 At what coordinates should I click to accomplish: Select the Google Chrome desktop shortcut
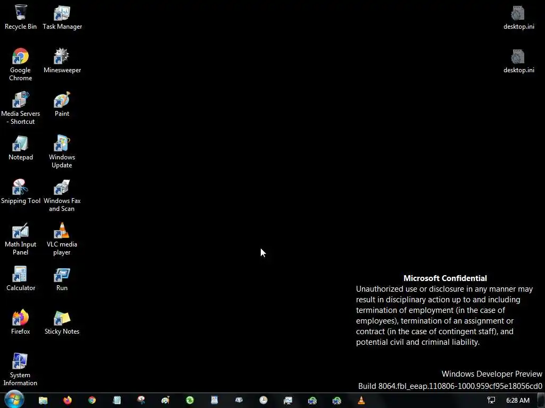tap(21, 64)
